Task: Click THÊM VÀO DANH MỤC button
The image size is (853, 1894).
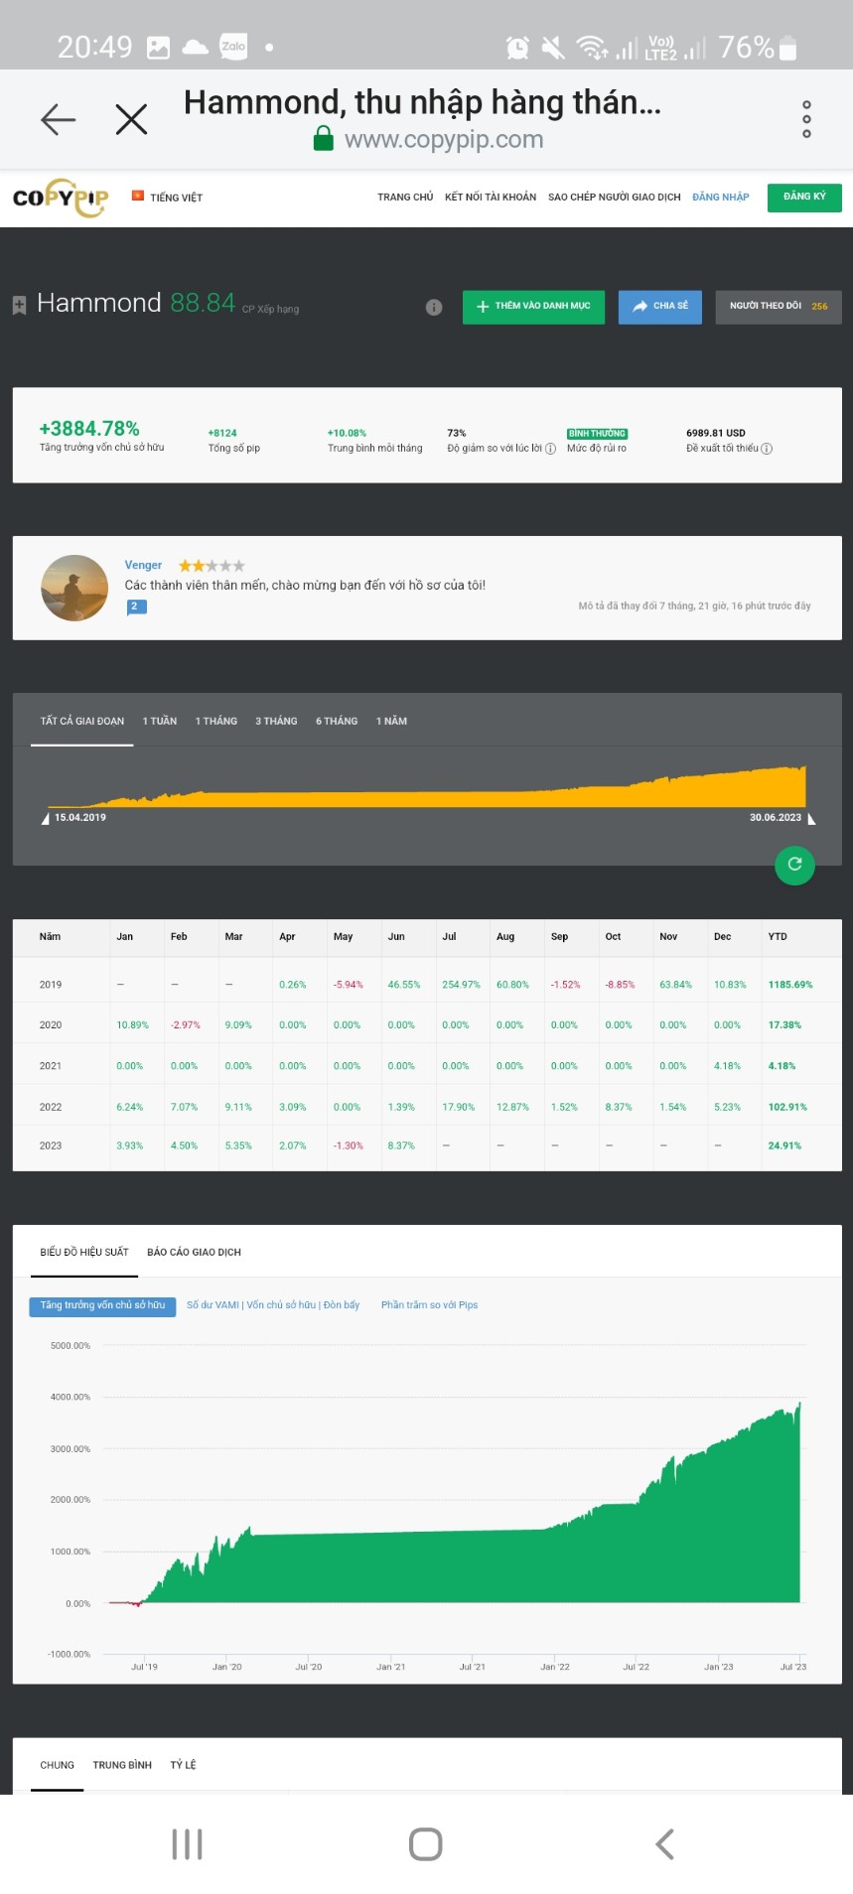Action: [x=533, y=307]
